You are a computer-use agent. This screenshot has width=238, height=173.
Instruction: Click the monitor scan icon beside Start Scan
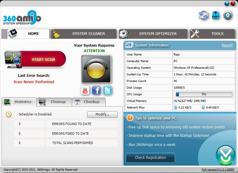tap(13, 59)
